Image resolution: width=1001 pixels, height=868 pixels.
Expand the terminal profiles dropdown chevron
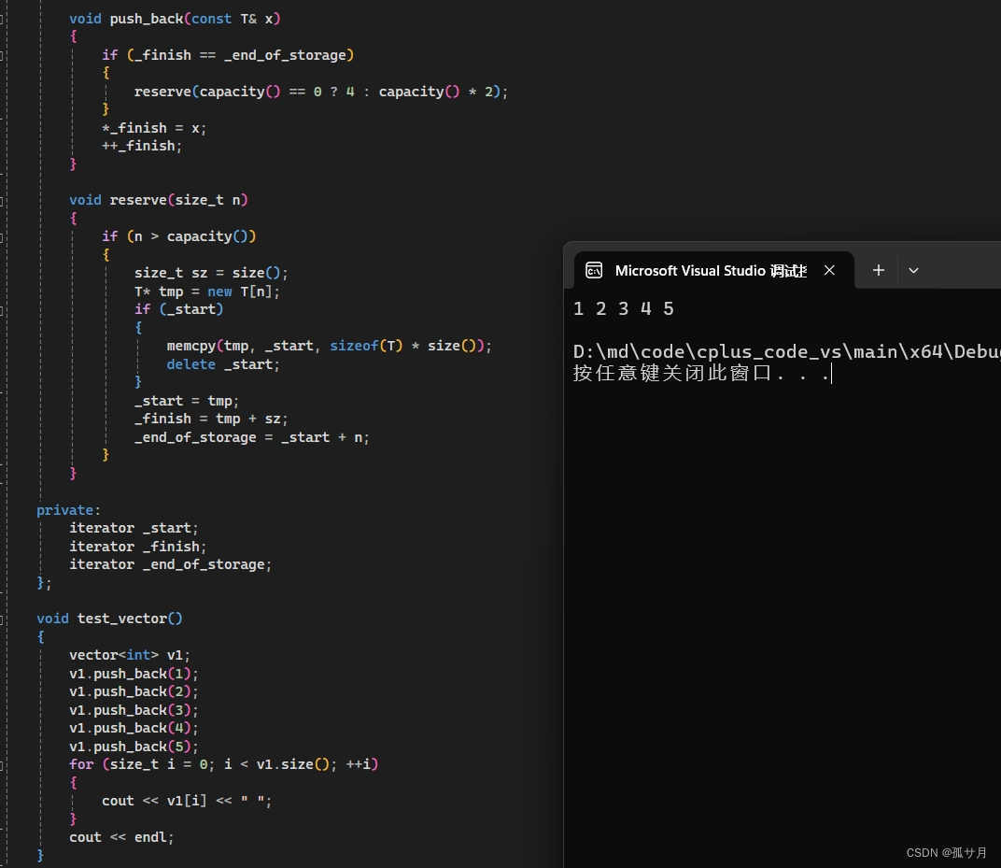click(913, 271)
